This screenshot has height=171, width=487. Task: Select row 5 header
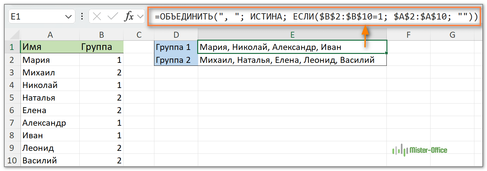point(12,98)
